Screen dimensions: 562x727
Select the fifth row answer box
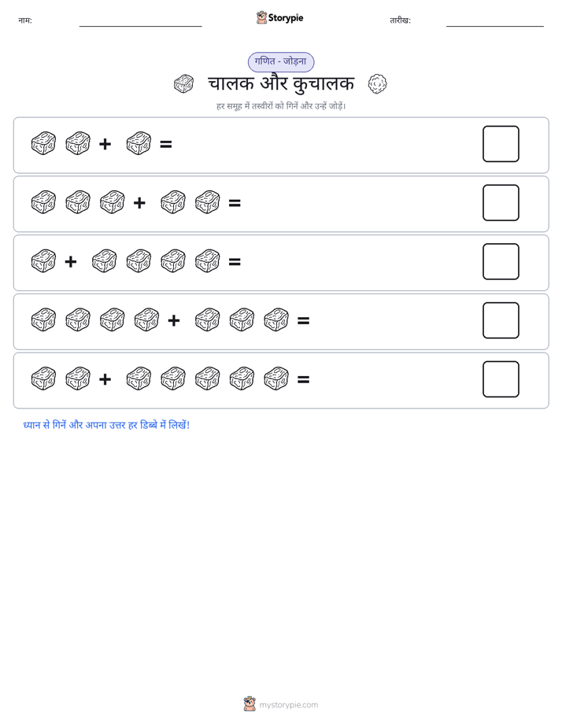[501, 379]
